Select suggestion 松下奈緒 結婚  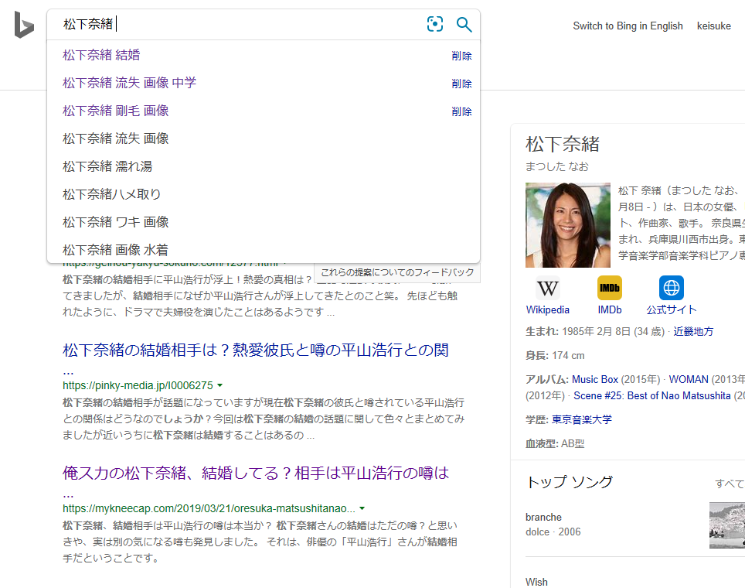coord(264,55)
